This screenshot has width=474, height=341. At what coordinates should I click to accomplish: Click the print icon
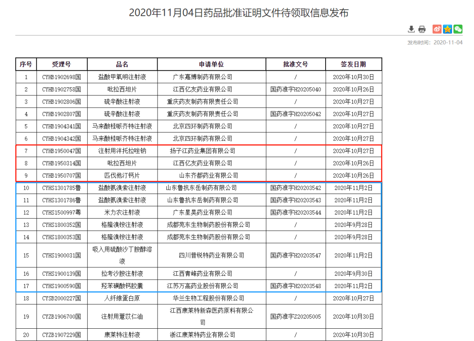click(422, 29)
